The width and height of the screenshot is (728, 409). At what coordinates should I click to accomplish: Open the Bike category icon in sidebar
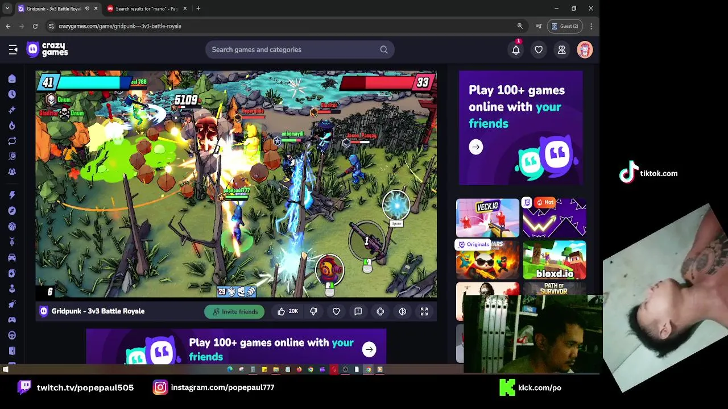point(12,242)
